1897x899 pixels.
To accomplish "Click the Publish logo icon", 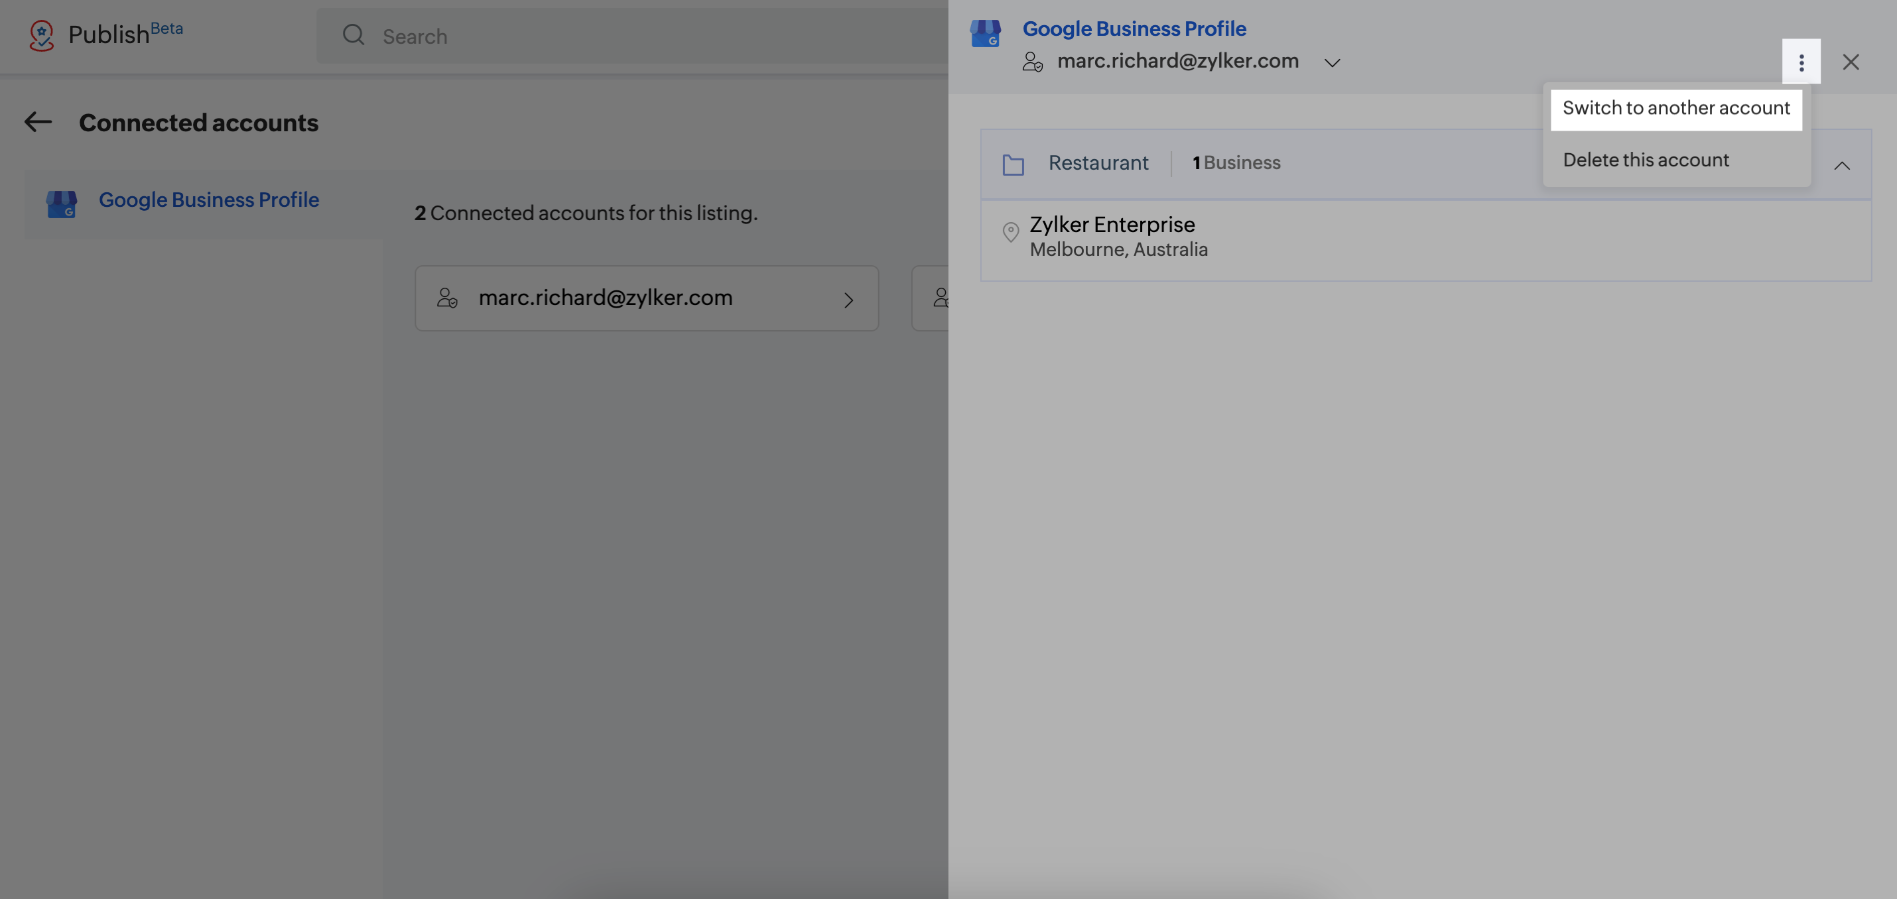I will [41, 34].
